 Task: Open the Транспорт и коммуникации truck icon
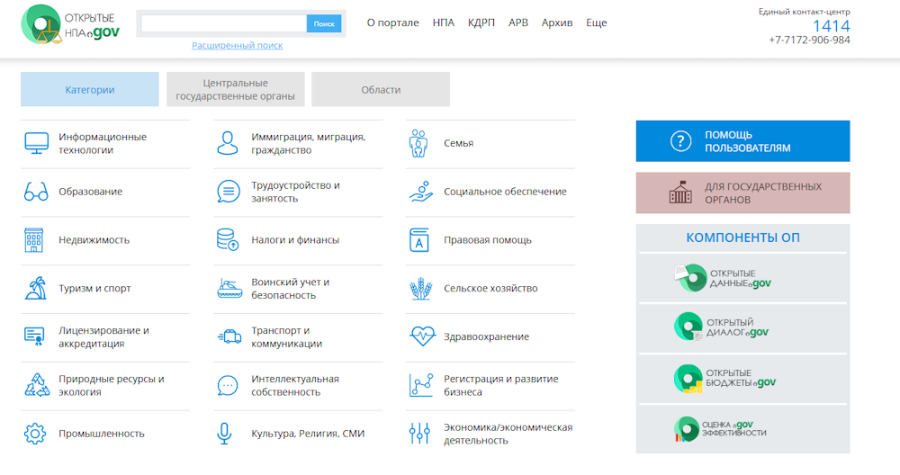click(x=229, y=336)
